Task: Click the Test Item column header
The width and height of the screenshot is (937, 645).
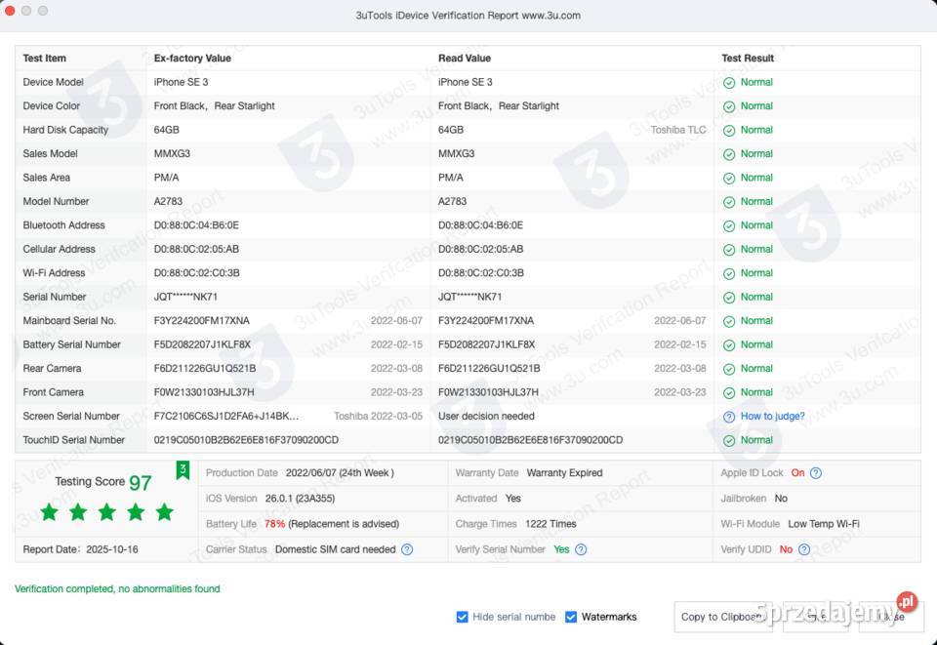Action: click(45, 59)
